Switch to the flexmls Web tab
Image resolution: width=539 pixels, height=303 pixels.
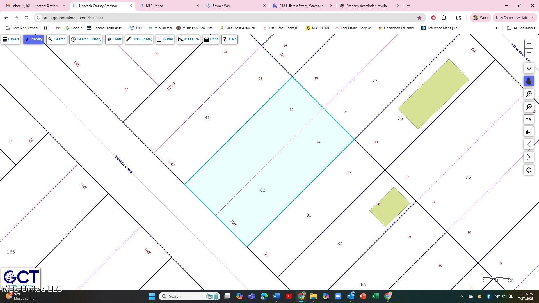pos(235,6)
